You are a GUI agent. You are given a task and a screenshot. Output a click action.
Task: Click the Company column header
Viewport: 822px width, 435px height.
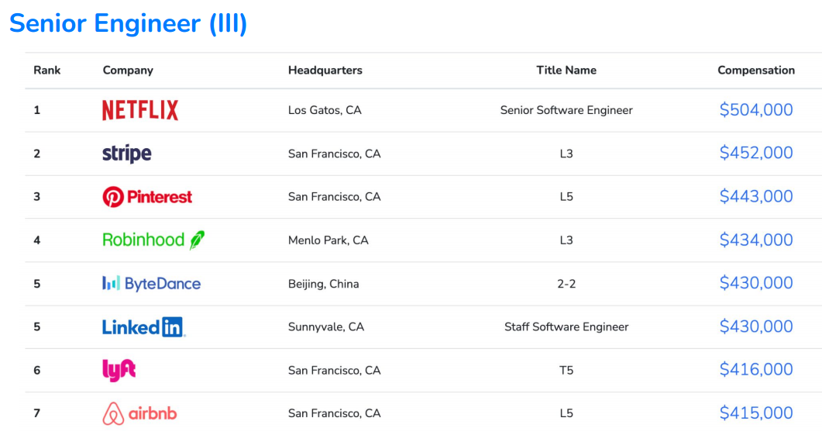point(128,70)
